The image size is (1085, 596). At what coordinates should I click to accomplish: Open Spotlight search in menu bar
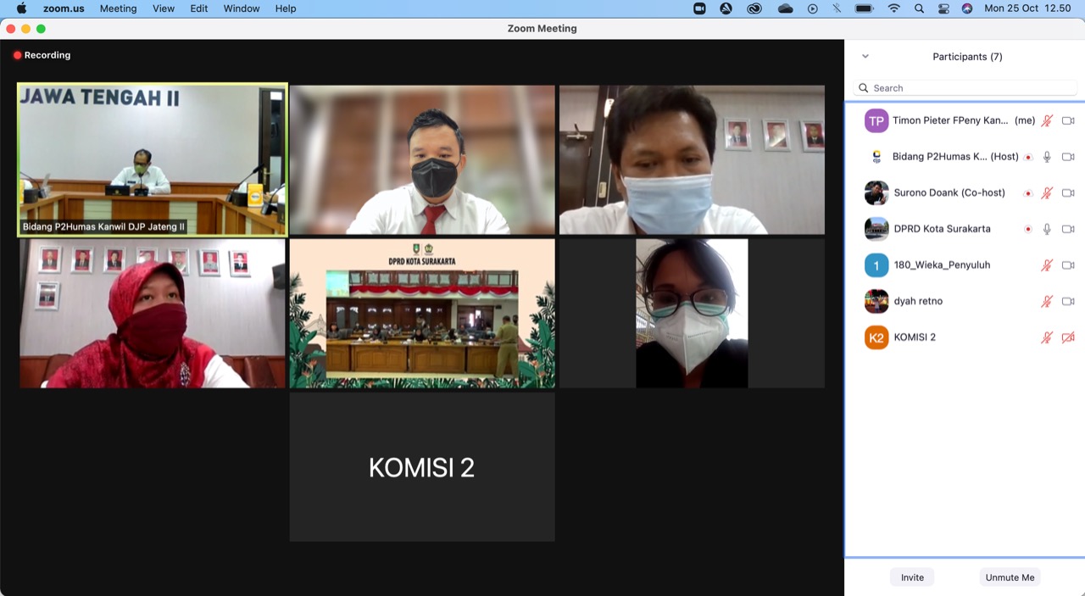click(x=919, y=8)
